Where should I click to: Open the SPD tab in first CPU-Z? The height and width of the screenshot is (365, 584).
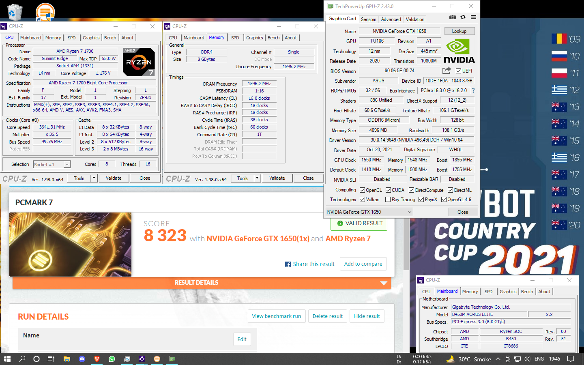72,38
